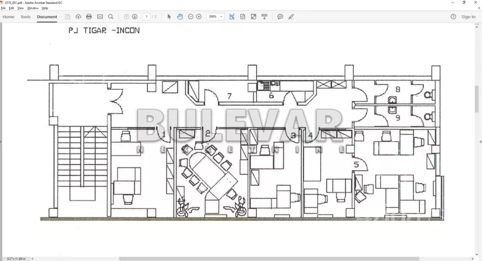This screenshot has width=482, height=261.
Task: Open the find text magnifier icon
Action: pos(111,16)
